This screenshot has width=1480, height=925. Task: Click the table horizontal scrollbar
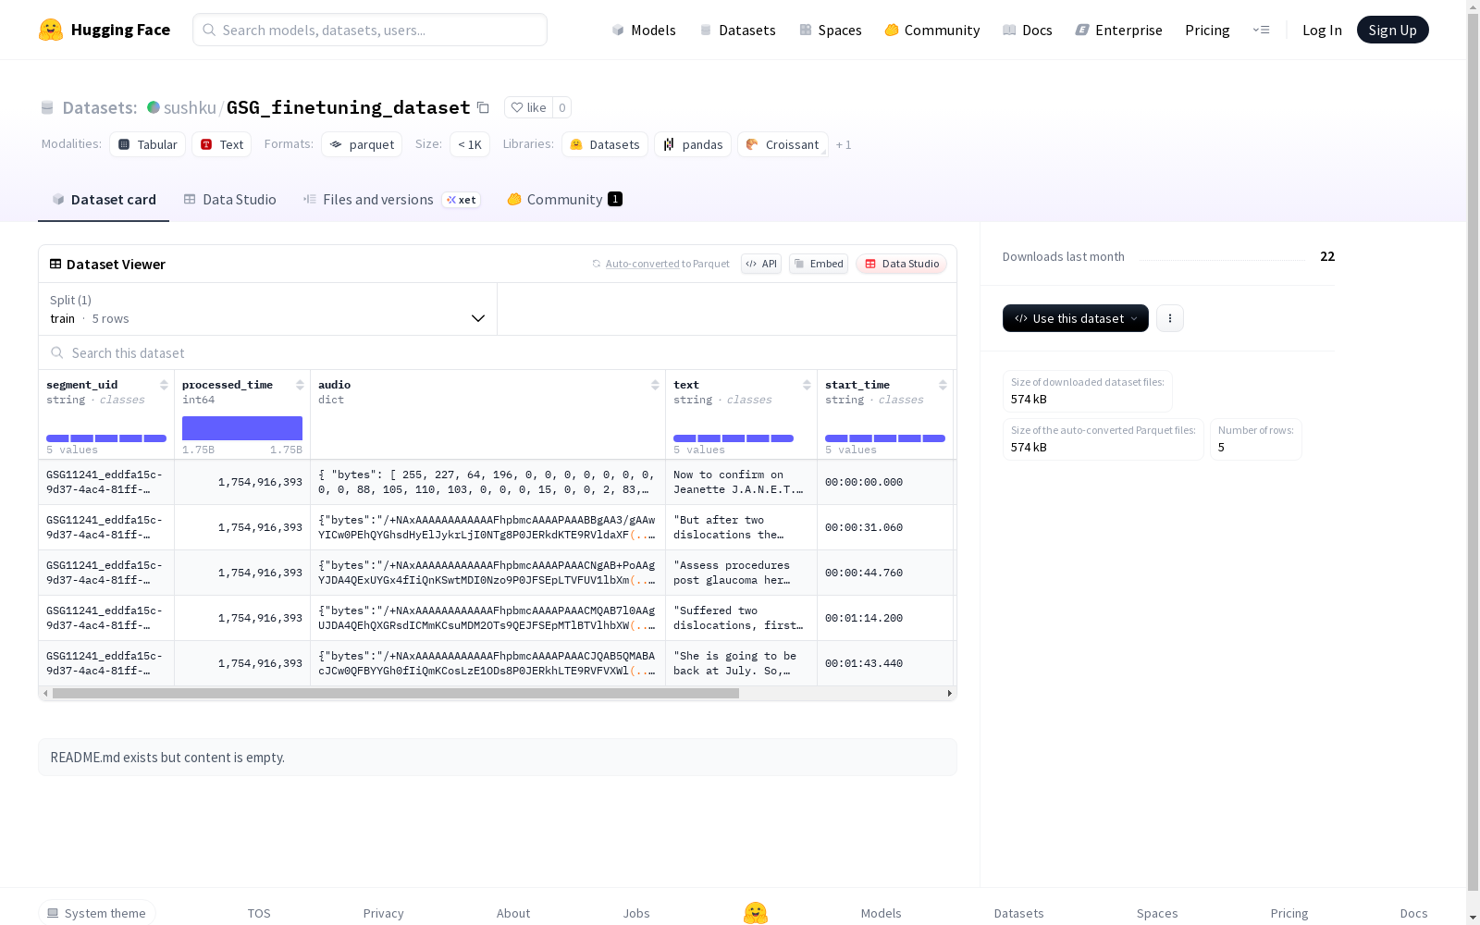tap(396, 693)
